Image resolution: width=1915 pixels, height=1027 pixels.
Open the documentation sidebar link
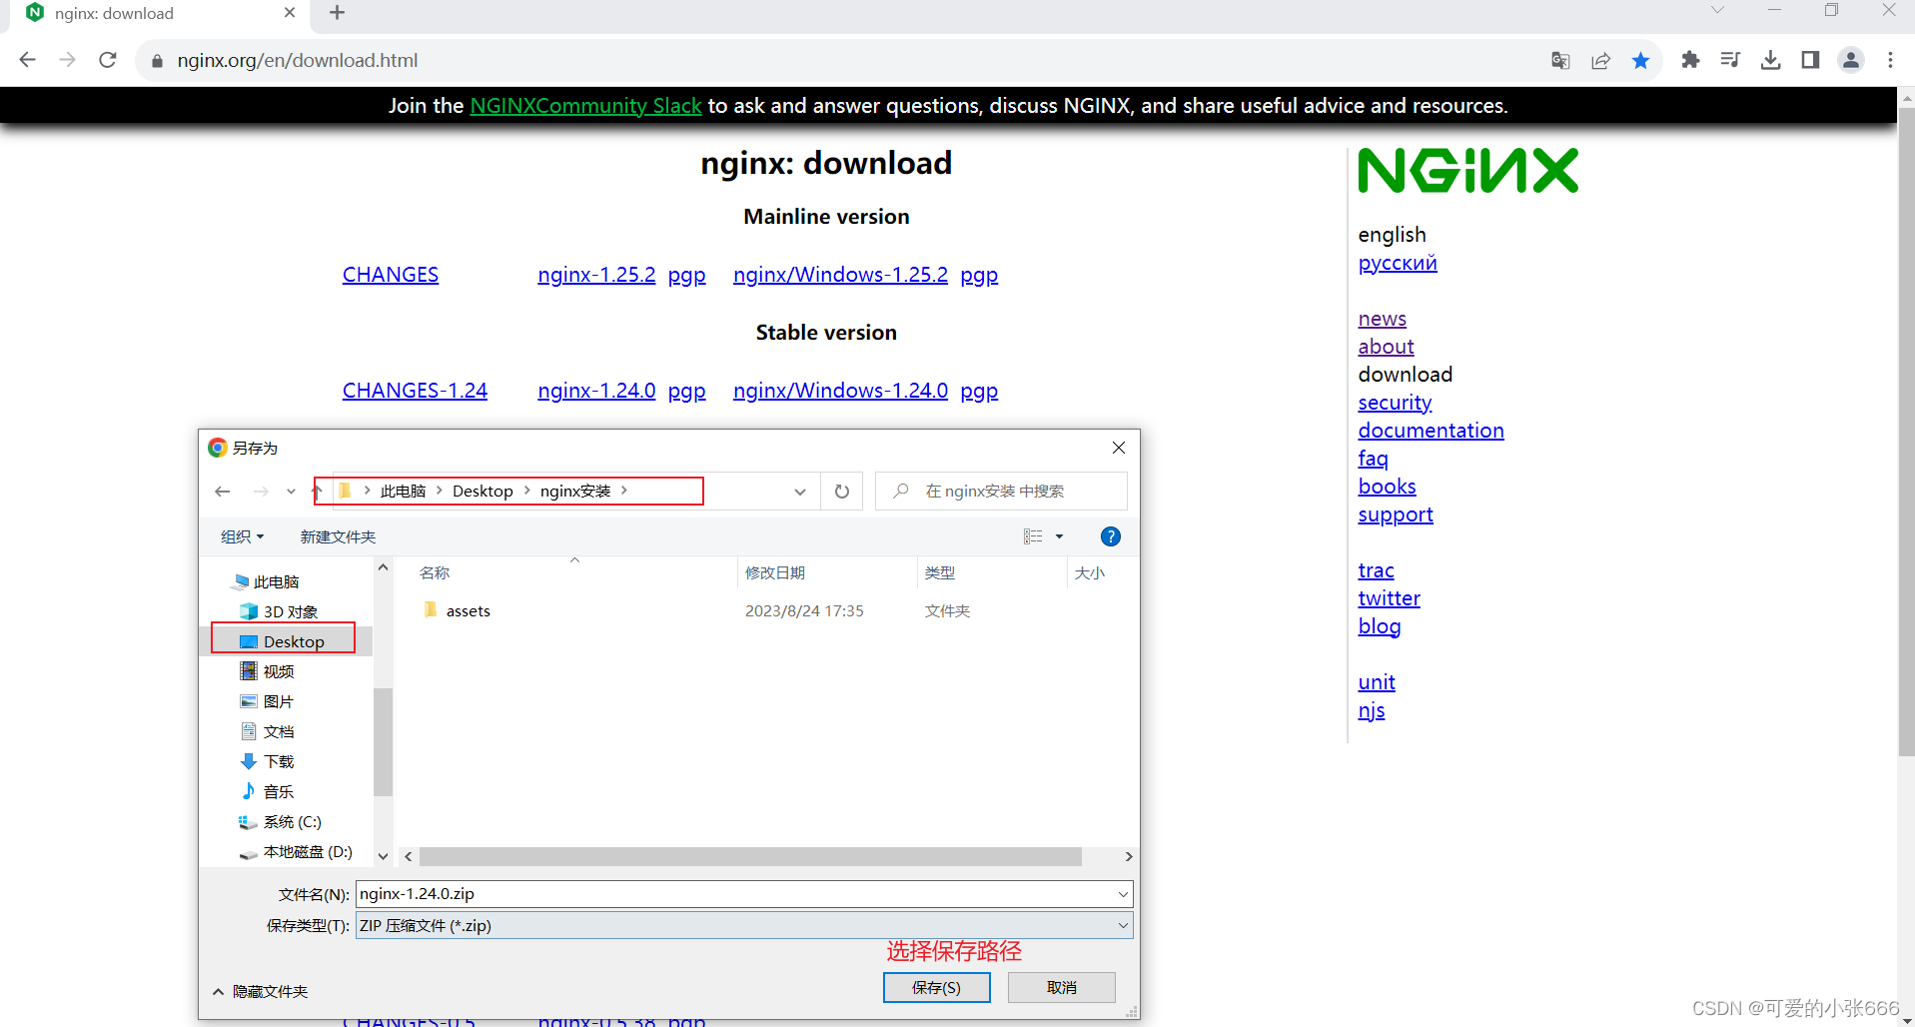(1431, 431)
